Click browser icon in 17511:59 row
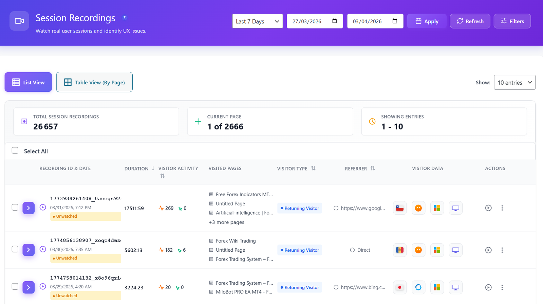The width and height of the screenshot is (543, 304). click(418, 208)
